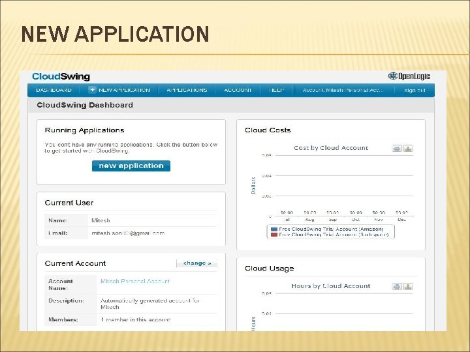Click the 'Running Applications' heading
The width and height of the screenshot is (470, 352).
(84, 130)
